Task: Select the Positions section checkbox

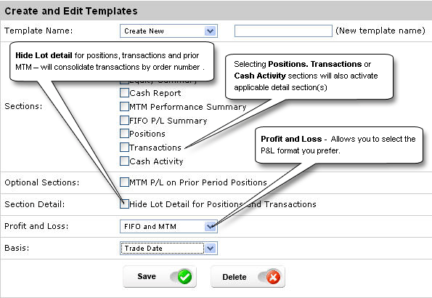Action: coord(124,133)
